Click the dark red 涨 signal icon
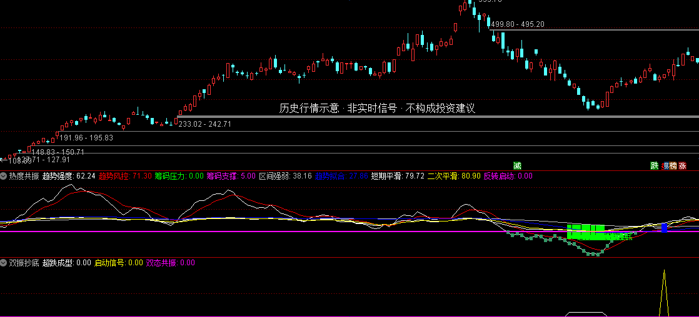 pos(683,165)
